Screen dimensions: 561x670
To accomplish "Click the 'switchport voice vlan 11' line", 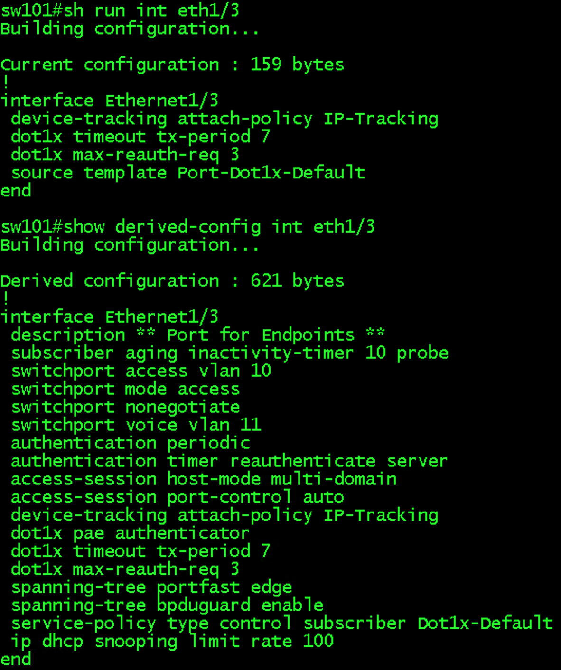I will pyautogui.click(x=136, y=425).
